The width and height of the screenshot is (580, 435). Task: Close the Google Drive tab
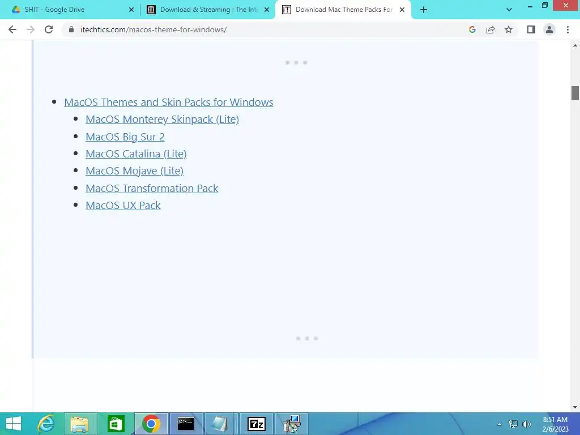tap(131, 10)
